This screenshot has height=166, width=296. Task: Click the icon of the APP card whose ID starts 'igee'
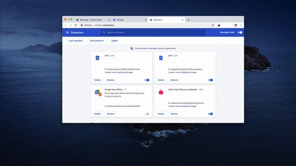[161, 58]
